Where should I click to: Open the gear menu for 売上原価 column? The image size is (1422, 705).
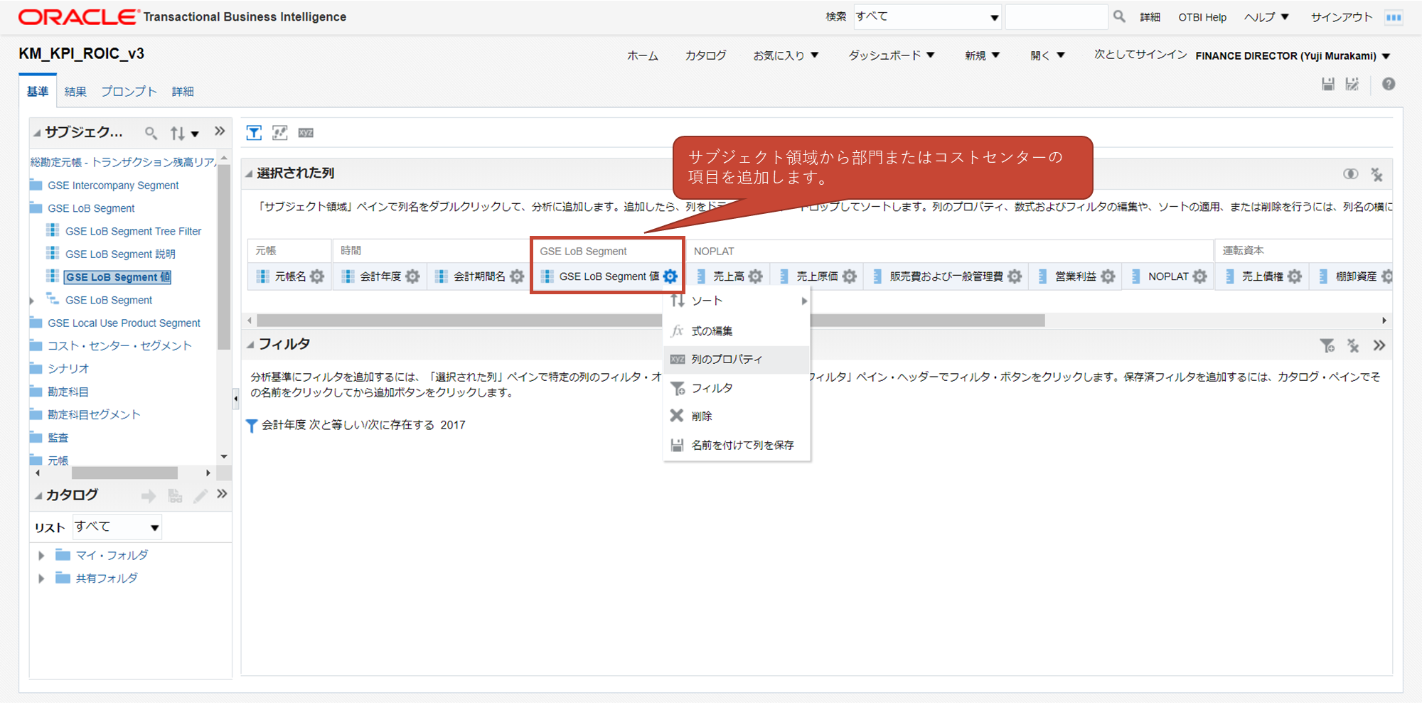849,276
